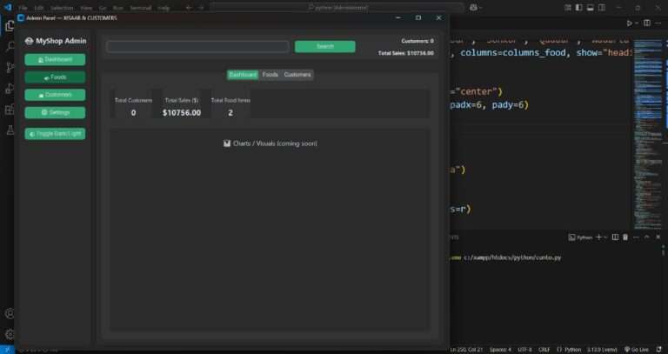Image resolution: width=668 pixels, height=354 pixels.
Task: Click the green Search button
Action: click(325, 46)
